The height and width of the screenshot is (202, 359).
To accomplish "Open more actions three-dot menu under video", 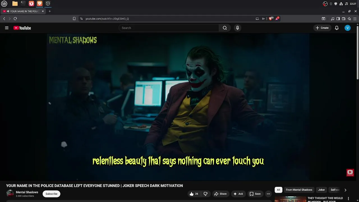I will 268,194.
